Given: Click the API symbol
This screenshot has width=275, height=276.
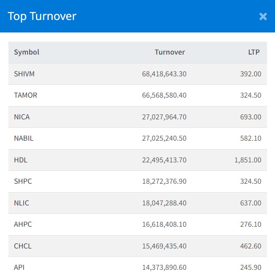Looking at the screenshot, I should (20, 268).
